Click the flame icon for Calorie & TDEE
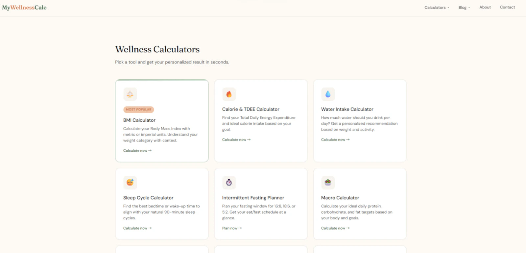 pyautogui.click(x=229, y=94)
